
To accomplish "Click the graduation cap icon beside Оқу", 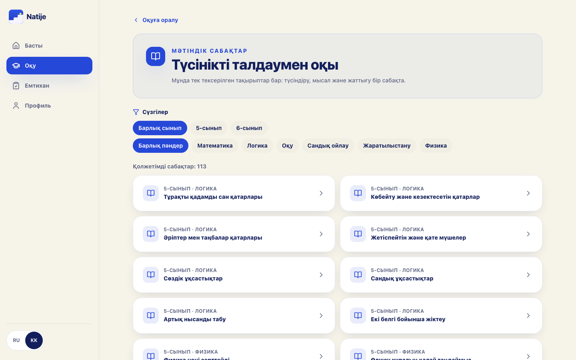I will tap(16, 66).
